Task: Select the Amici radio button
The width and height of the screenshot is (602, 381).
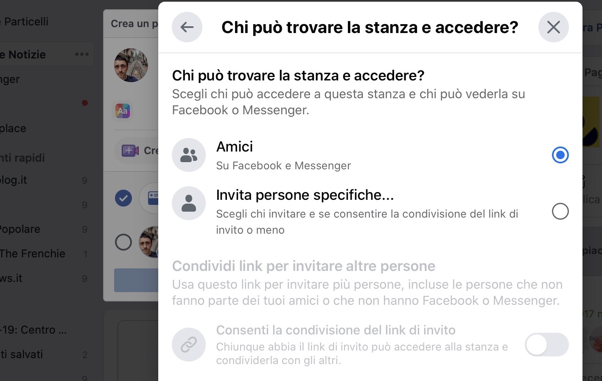Action: tap(560, 155)
